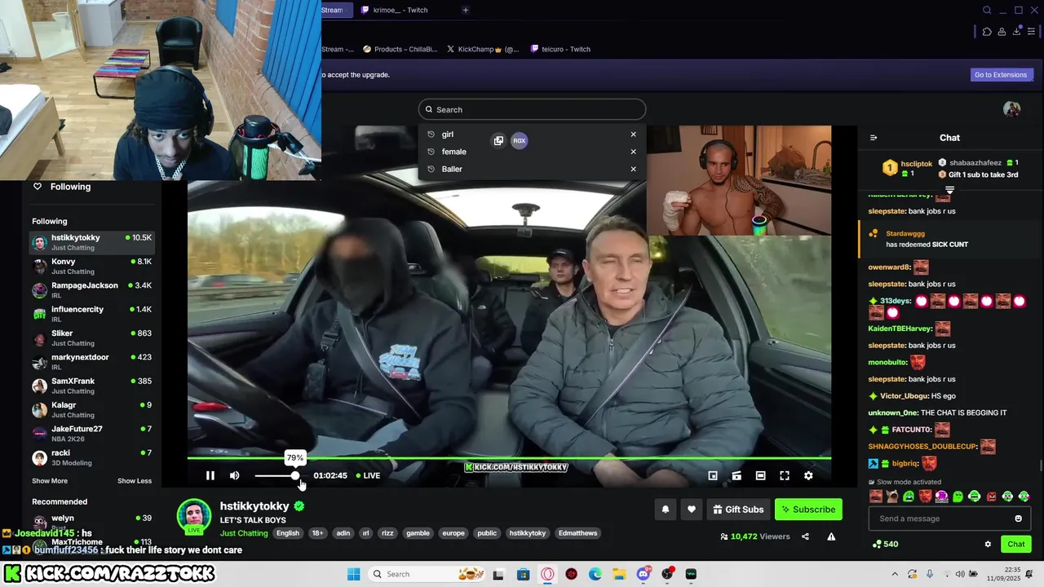
Task: Pause the live stream video
Action: [x=210, y=475]
